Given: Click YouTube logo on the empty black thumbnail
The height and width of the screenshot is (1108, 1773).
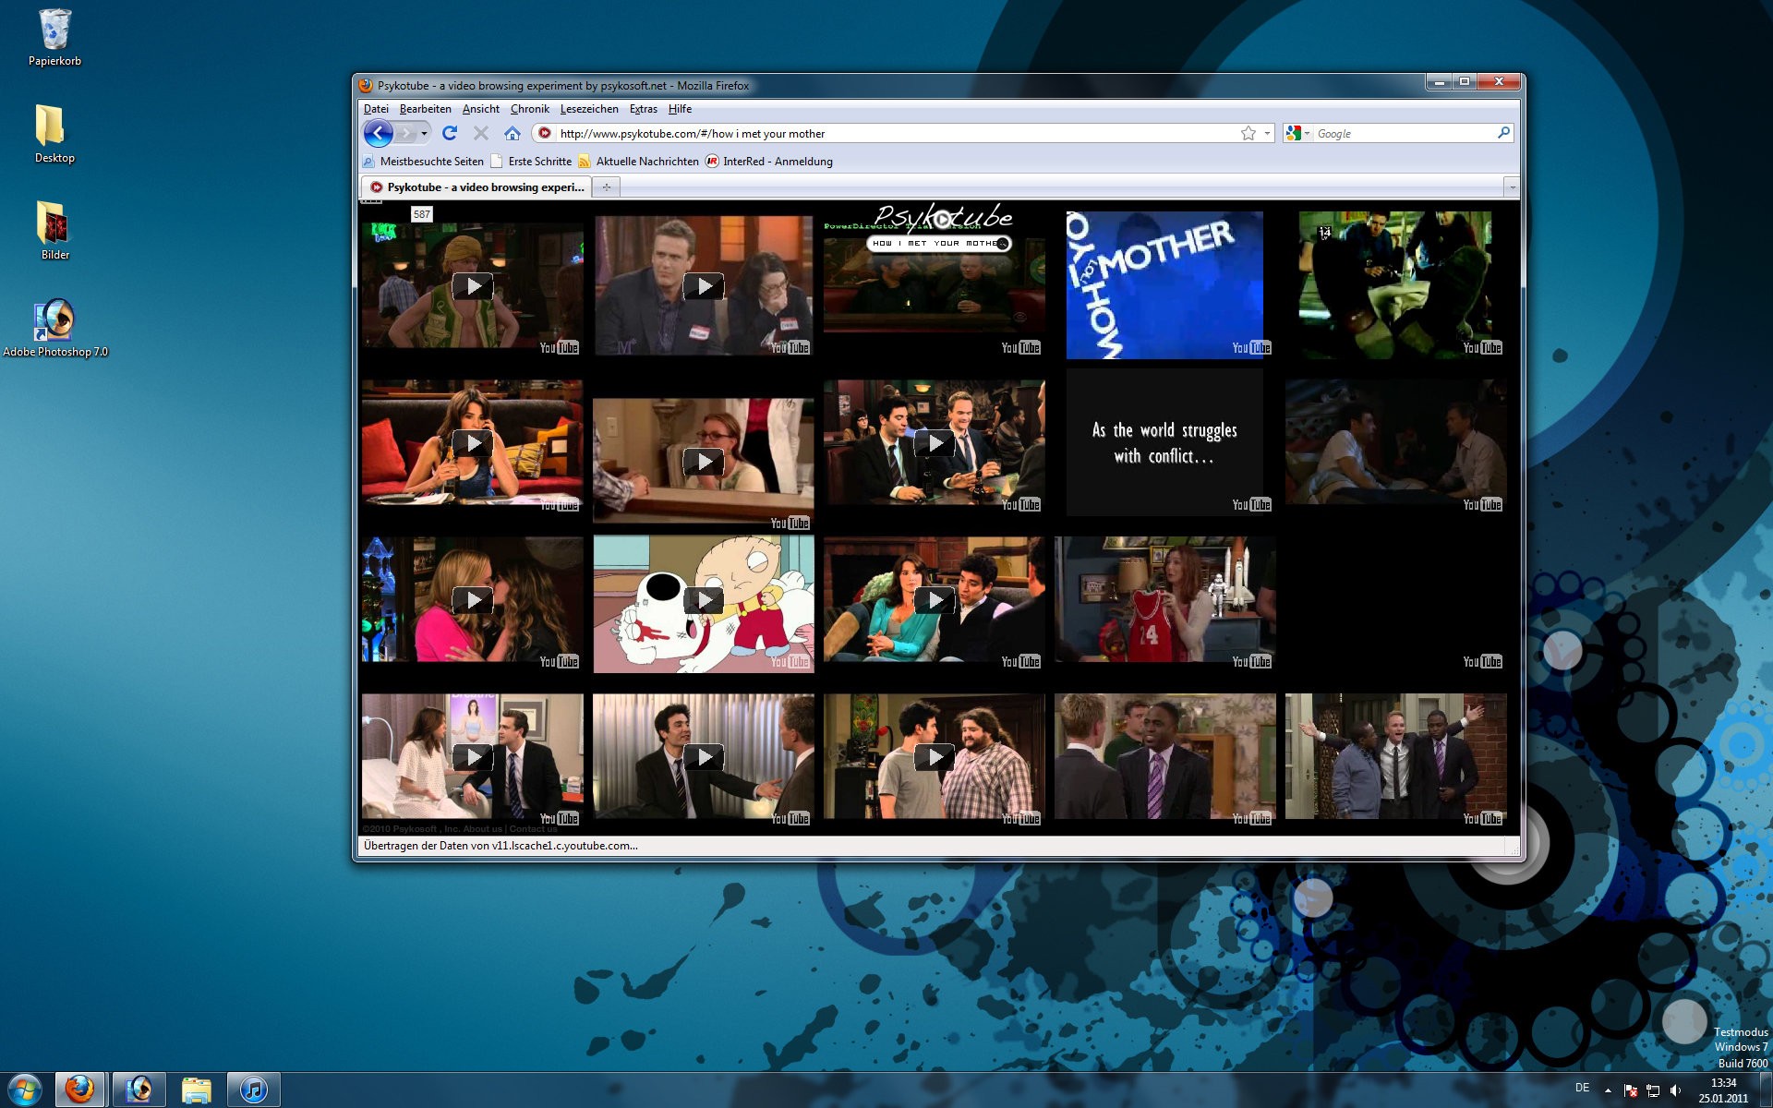Looking at the screenshot, I should tap(1482, 662).
